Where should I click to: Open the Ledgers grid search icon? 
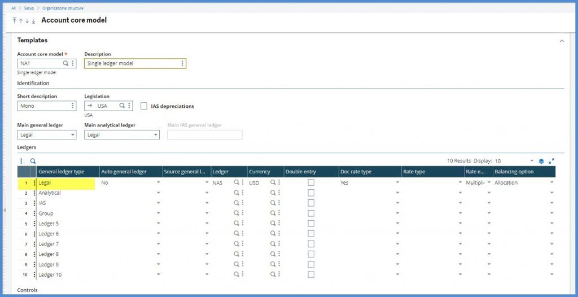(33, 161)
